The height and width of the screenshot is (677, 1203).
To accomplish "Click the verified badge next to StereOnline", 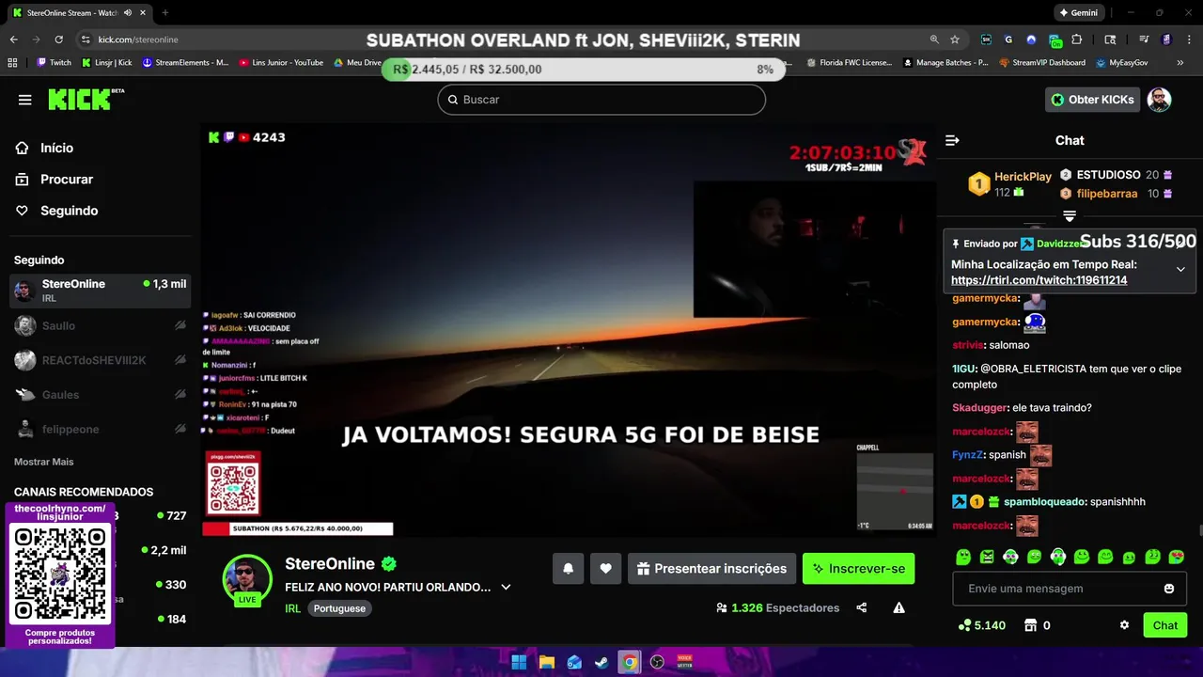I will pos(389,564).
